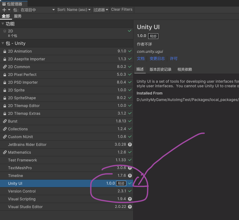Click the 9.1.0 version of 2D Animation

click(x=122, y=51)
